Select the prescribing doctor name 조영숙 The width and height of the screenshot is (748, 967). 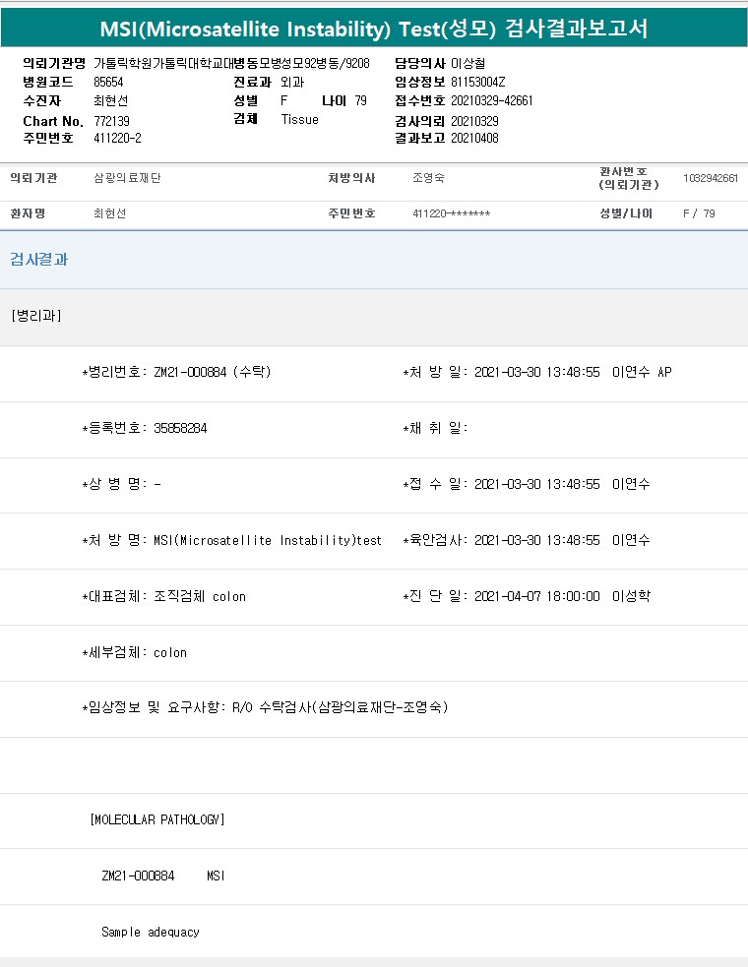coord(428,178)
